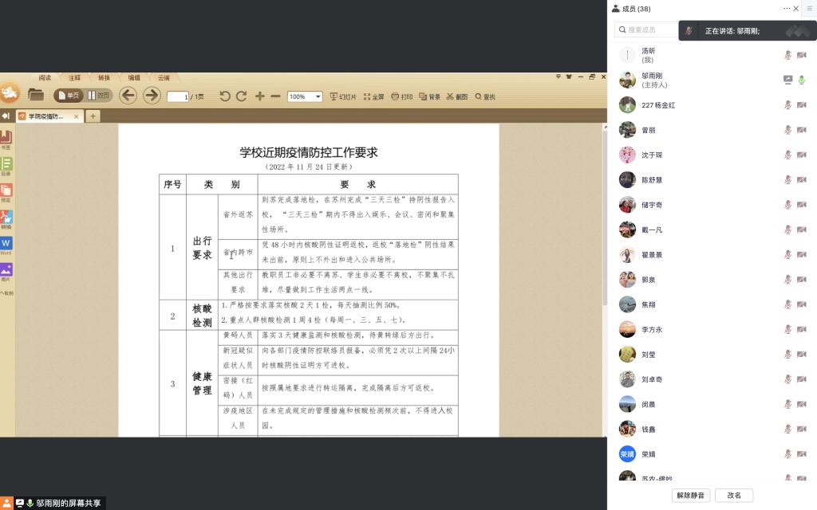
Task: Click the 搜索成员 member search field
Action: coord(646,29)
